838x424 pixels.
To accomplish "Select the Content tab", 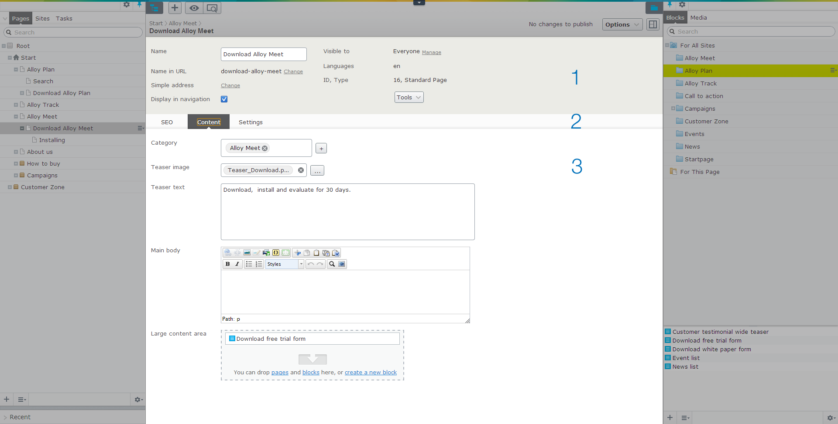I will (x=209, y=122).
